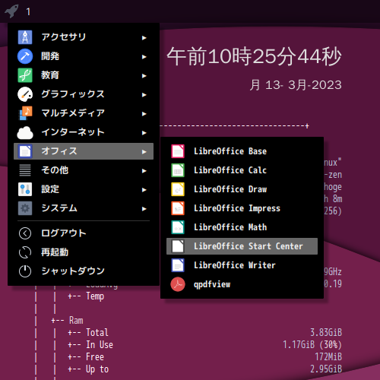The image size is (380, 380).
Task: Open the インターネット menu category
Action: [x=84, y=132]
